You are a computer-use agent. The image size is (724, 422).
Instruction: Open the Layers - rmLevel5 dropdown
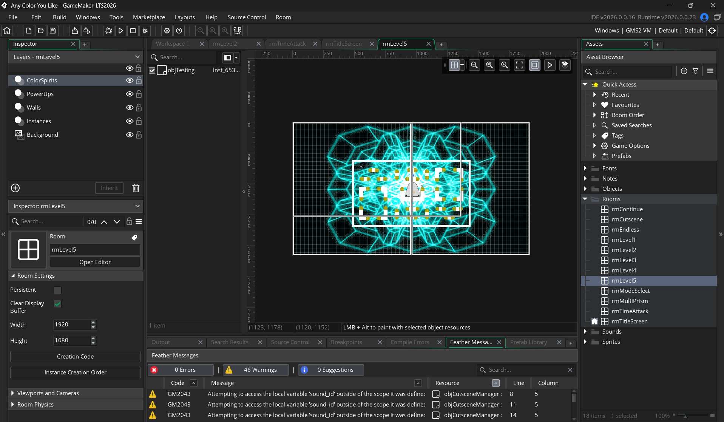[x=76, y=57]
